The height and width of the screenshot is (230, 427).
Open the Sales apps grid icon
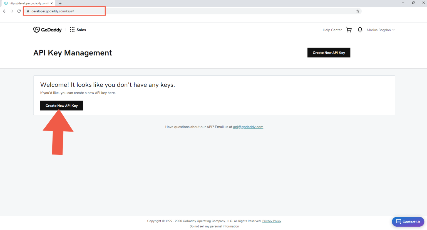tap(72, 30)
